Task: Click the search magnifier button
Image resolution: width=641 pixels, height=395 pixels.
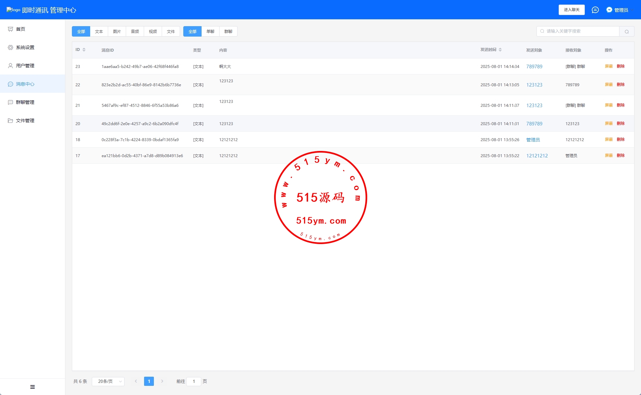Action: point(626,31)
